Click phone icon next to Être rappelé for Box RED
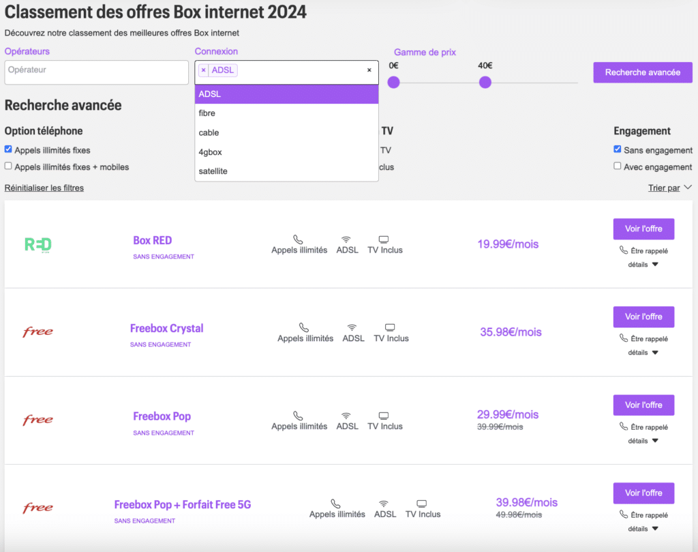The image size is (698, 552). click(624, 250)
